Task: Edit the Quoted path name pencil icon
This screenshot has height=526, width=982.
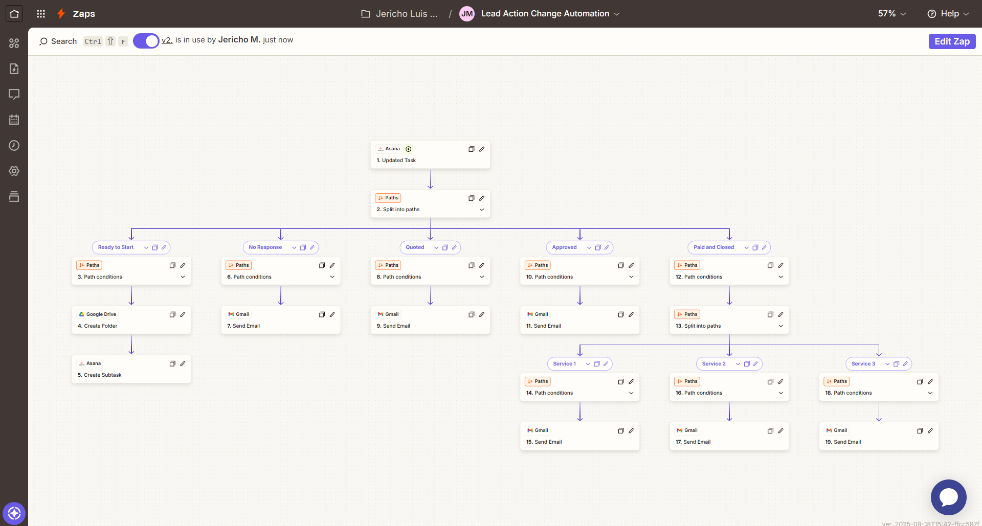Action: click(454, 247)
